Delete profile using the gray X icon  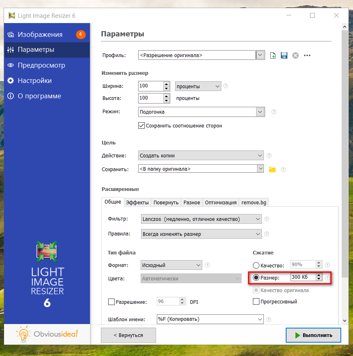pos(295,55)
